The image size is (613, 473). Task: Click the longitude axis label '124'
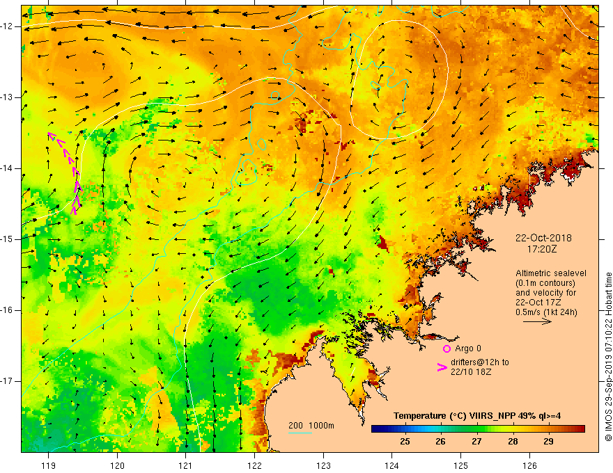tap(392, 465)
